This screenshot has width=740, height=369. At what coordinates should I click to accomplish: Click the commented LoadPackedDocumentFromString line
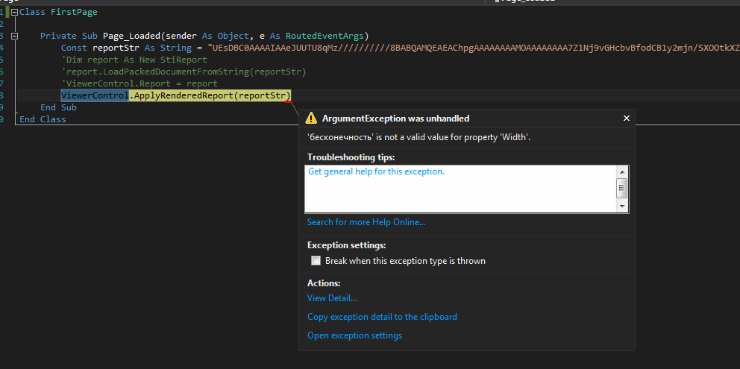tap(184, 72)
